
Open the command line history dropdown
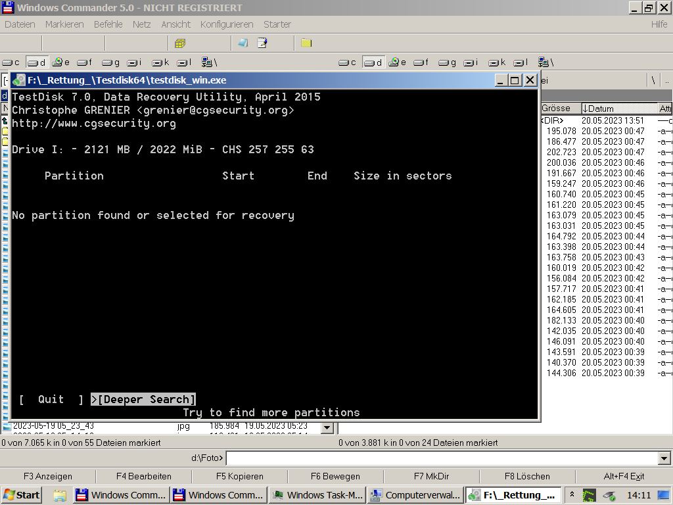pyautogui.click(x=664, y=458)
